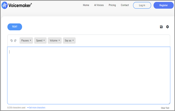Open the Speed dropdown menu
The image size is (175, 111).
click(40, 41)
